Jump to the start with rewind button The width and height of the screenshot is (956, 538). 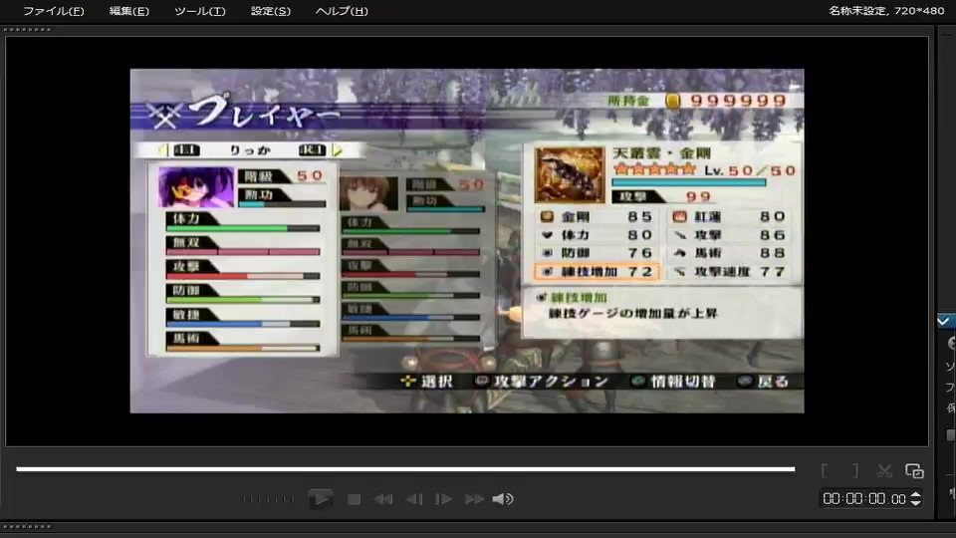(x=382, y=499)
